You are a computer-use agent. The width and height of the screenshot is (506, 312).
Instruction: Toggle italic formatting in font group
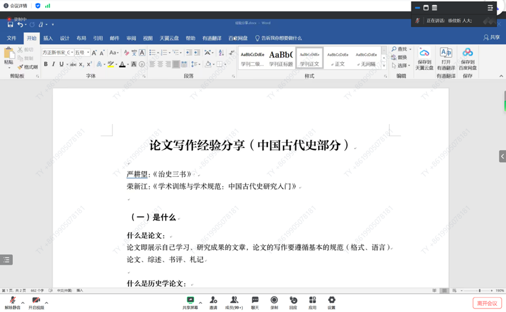54,64
